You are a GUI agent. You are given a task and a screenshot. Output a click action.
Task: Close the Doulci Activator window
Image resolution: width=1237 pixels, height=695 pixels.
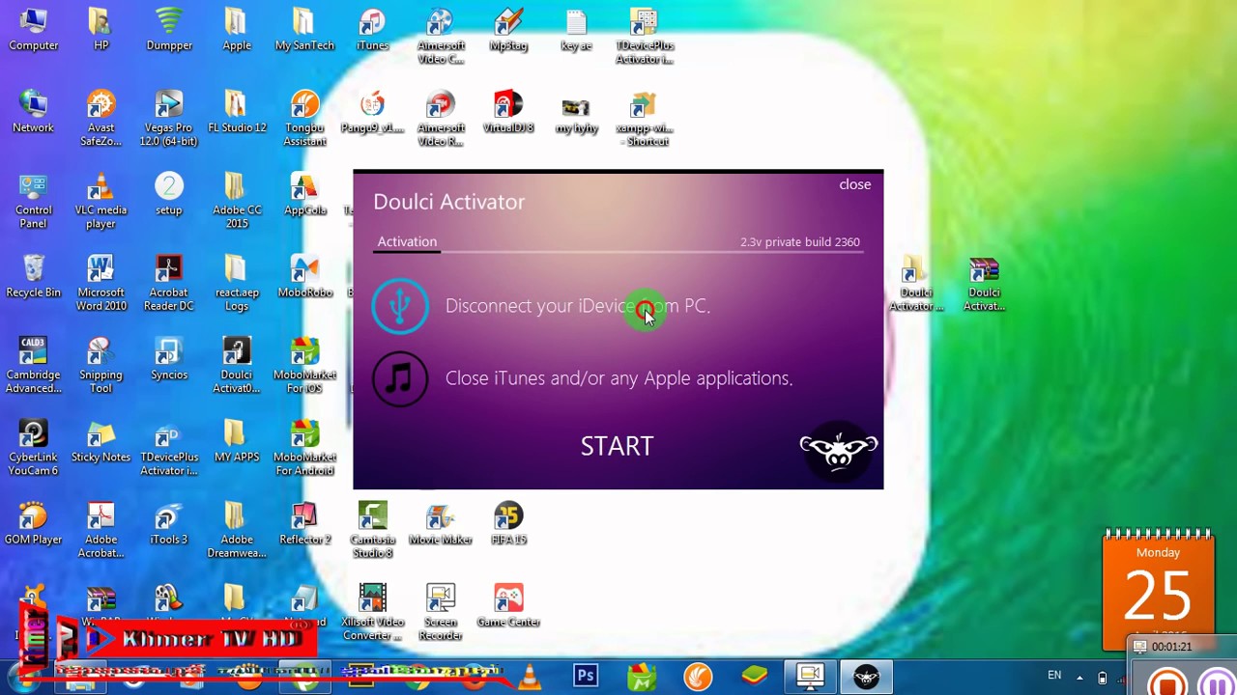854,184
